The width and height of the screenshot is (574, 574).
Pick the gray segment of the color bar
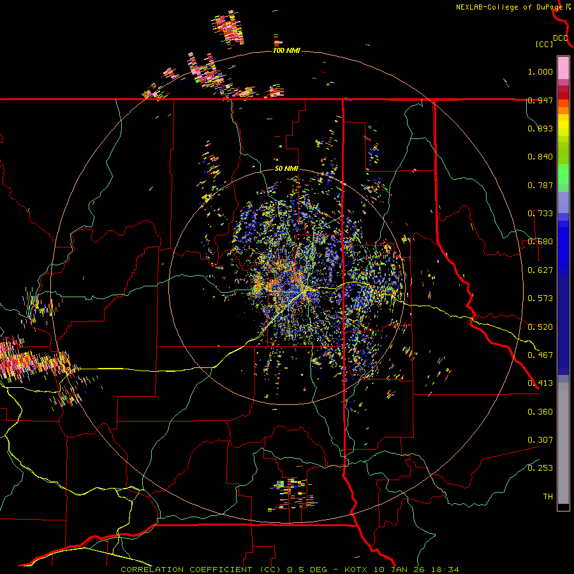[x=563, y=443]
